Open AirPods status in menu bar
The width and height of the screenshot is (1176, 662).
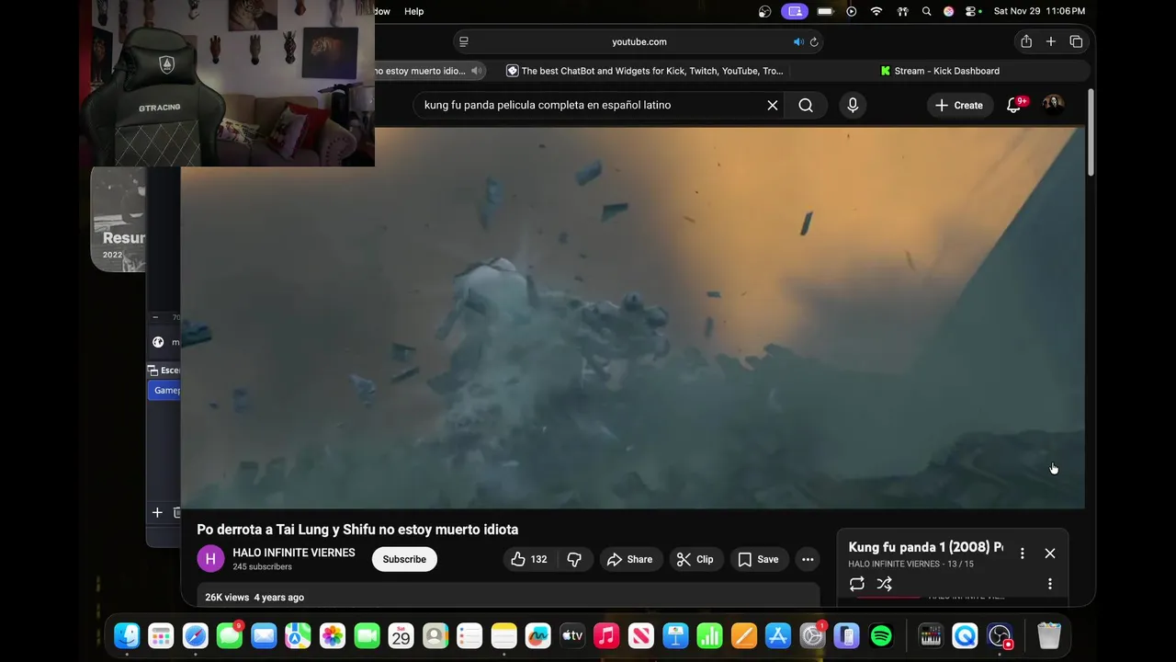[x=902, y=11]
